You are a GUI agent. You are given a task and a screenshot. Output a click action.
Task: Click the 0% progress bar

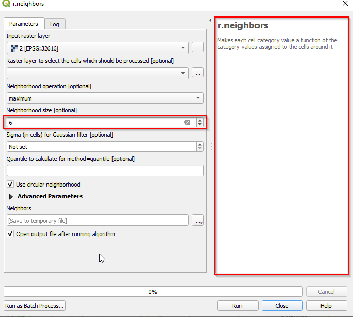pos(153,292)
